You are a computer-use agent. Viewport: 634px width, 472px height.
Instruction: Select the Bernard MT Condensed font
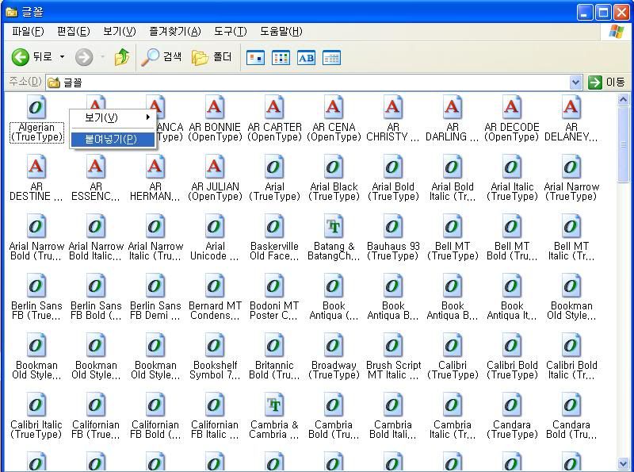215,297
